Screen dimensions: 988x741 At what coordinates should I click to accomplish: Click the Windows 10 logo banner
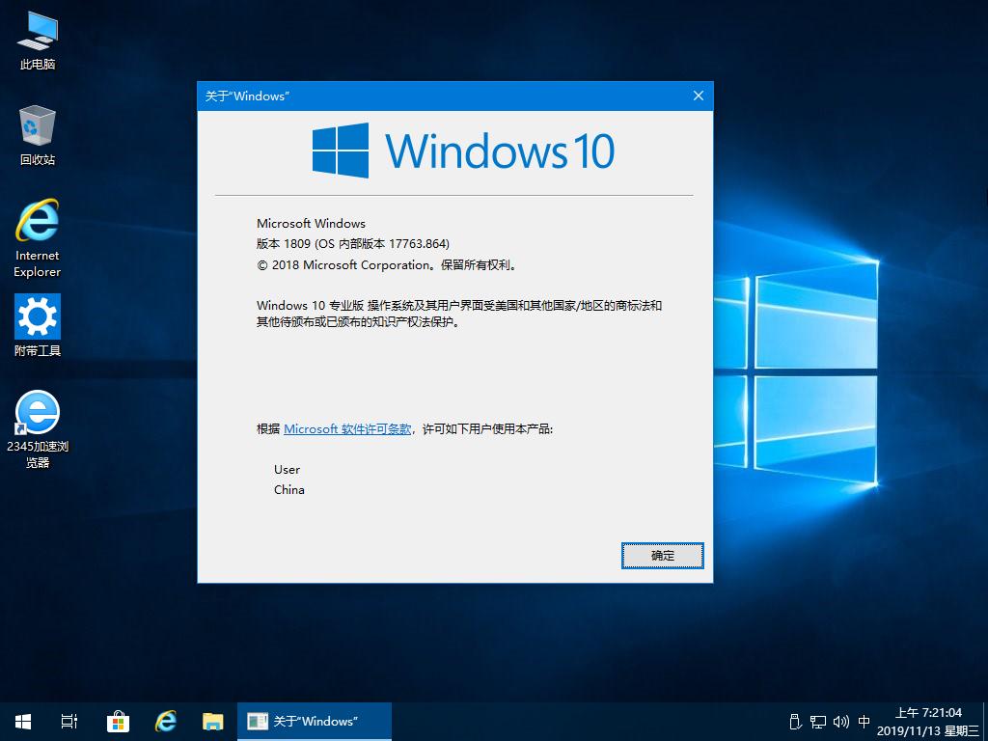pos(463,151)
